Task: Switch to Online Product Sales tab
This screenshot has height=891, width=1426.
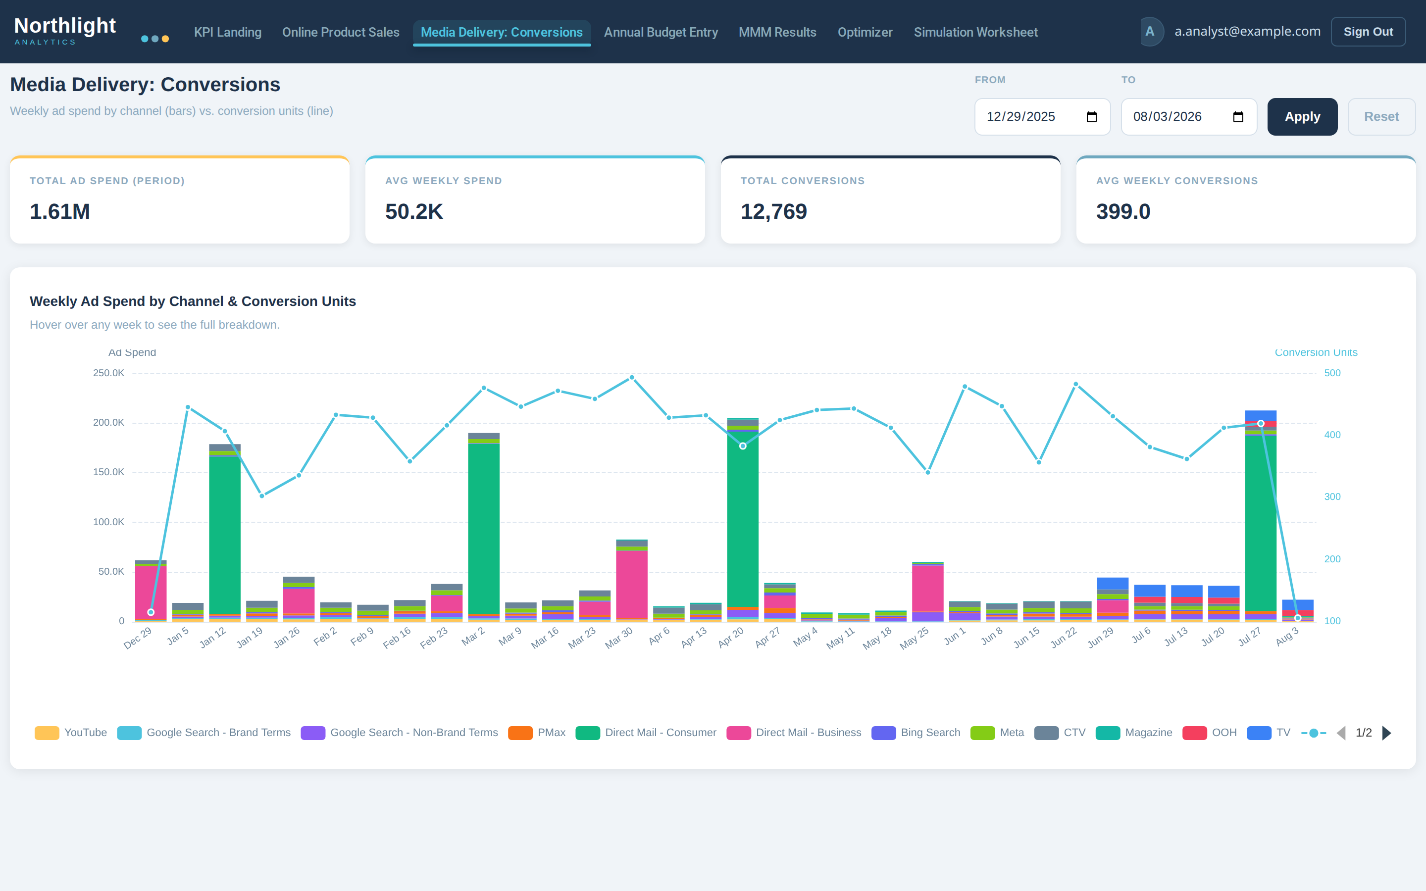Action: coord(341,32)
